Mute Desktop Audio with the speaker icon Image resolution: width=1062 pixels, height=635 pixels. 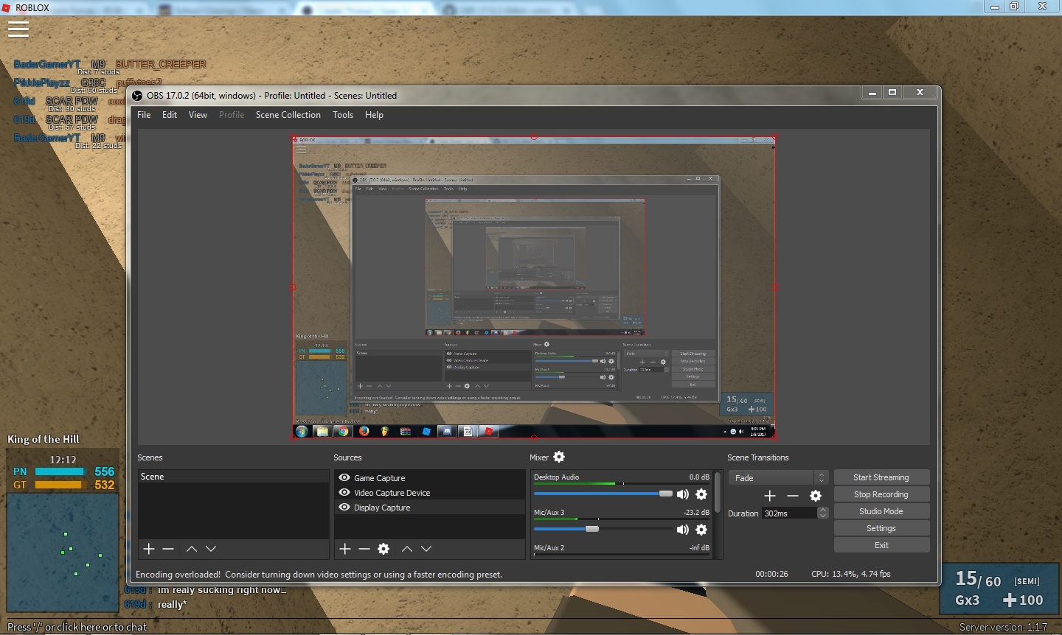[x=683, y=494]
